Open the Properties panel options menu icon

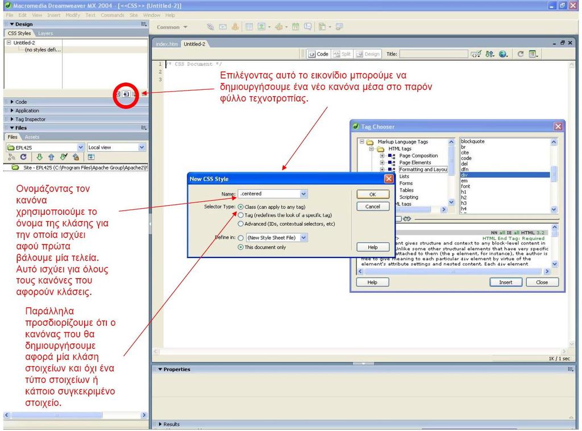571,369
